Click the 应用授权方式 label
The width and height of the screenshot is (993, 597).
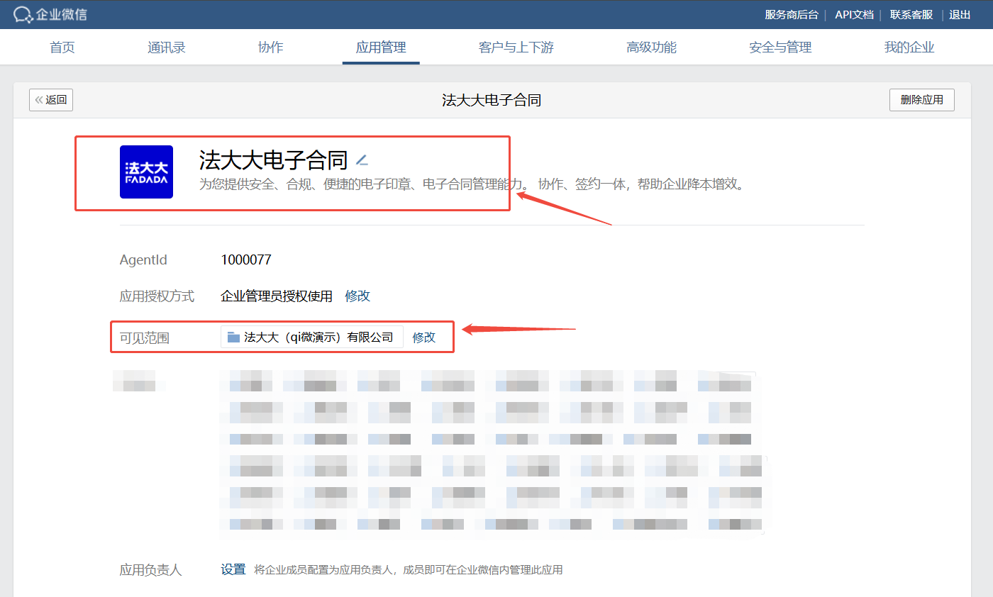coord(157,296)
